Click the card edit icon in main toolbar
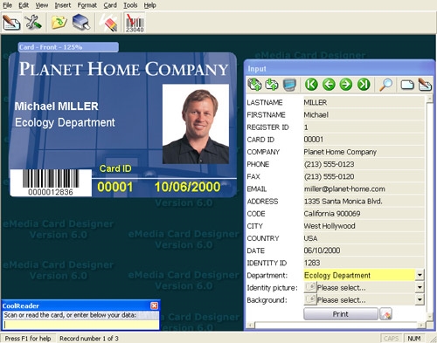 [x=11, y=23]
